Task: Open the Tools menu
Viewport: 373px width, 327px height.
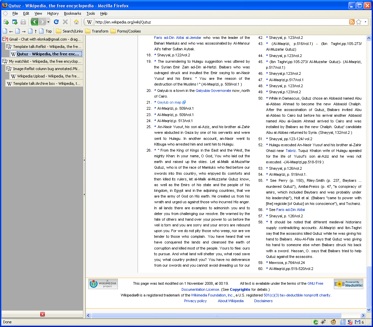Action: (91, 13)
